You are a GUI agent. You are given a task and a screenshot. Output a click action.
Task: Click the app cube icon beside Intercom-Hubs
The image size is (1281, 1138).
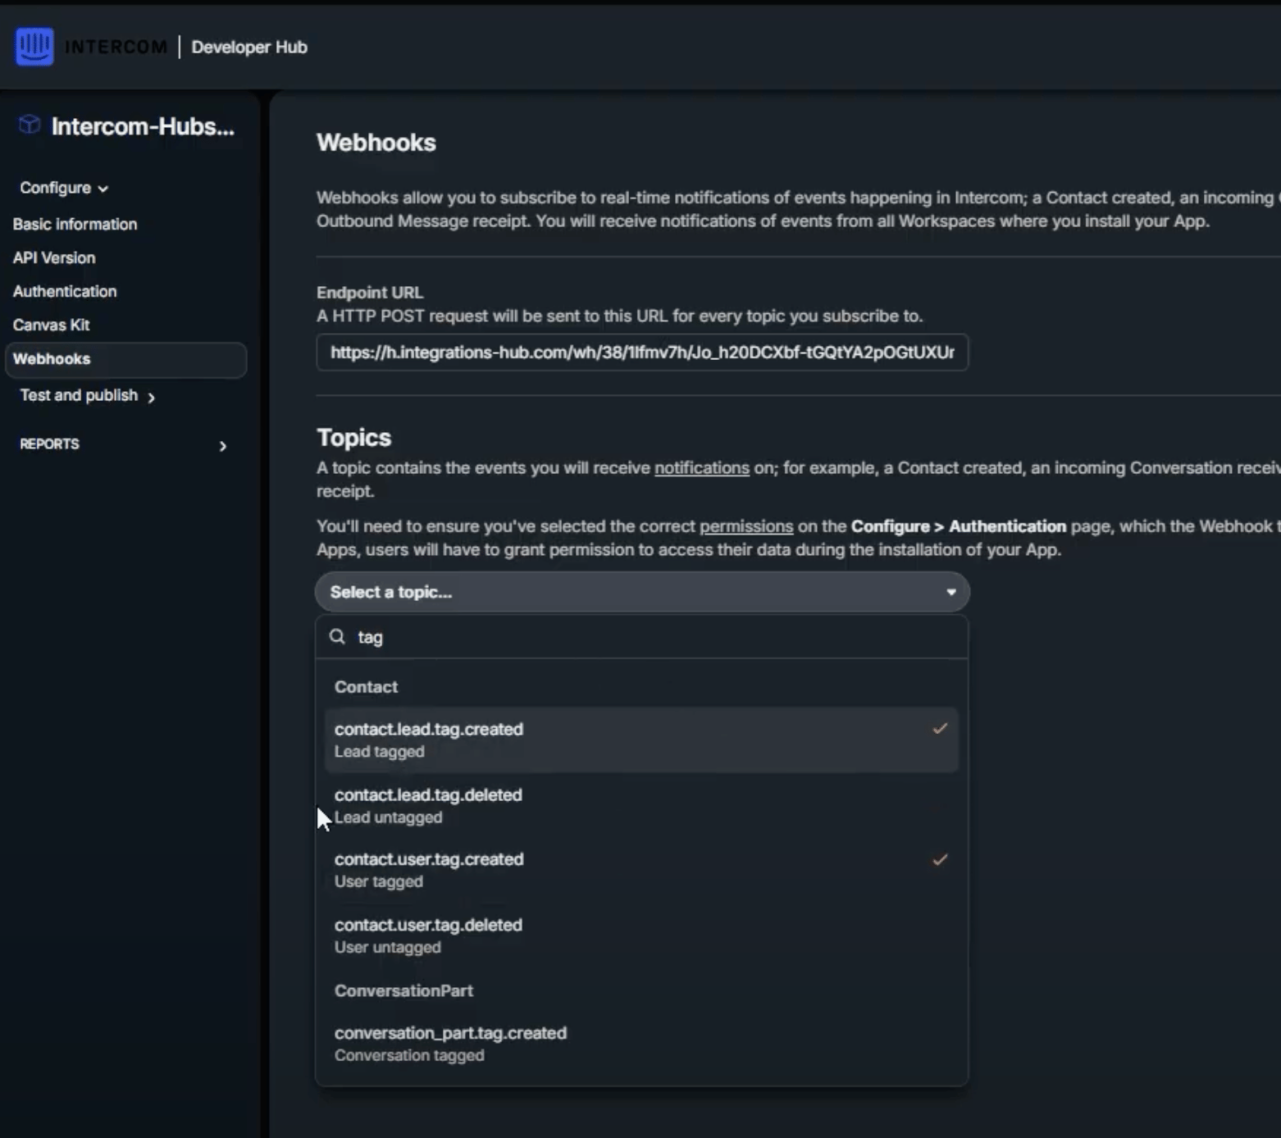pyautogui.click(x=30, y=125)
